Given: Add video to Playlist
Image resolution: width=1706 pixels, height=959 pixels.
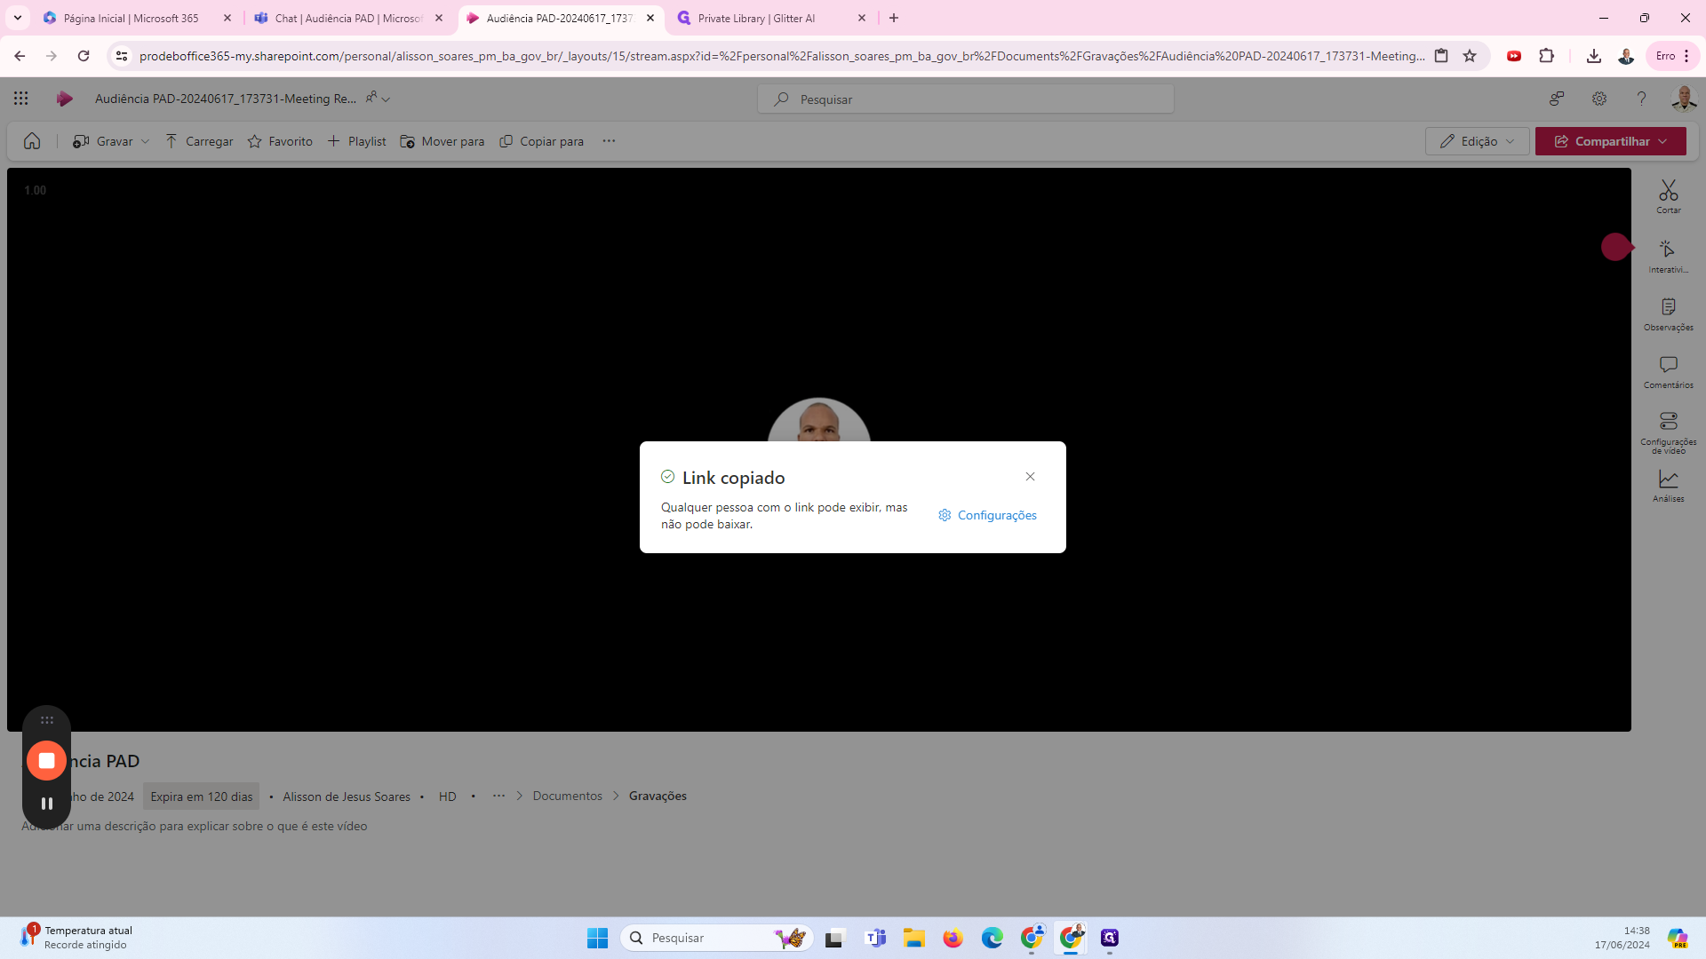Looking at the screenshot, I should click(x=356, y=141).
